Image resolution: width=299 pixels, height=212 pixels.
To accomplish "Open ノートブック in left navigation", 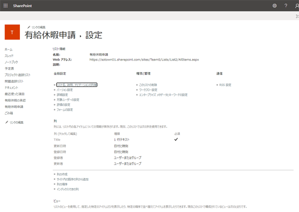I will 11,62.
